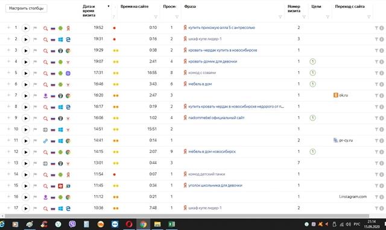The height and width of the screenshot is (230, 386).
Task: Open filter under Фраза column
Action: pyautogui.click(x=280, y=17)
